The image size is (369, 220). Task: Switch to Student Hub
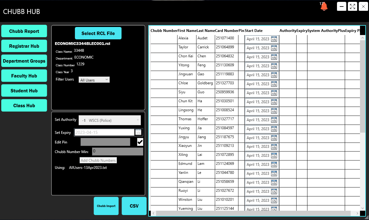pyautogui.click(x=24, y=91)
